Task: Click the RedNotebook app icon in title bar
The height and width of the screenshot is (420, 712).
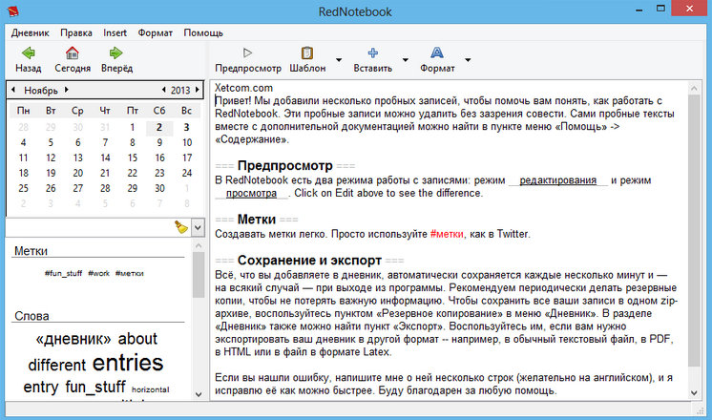Action: point(13,10)
